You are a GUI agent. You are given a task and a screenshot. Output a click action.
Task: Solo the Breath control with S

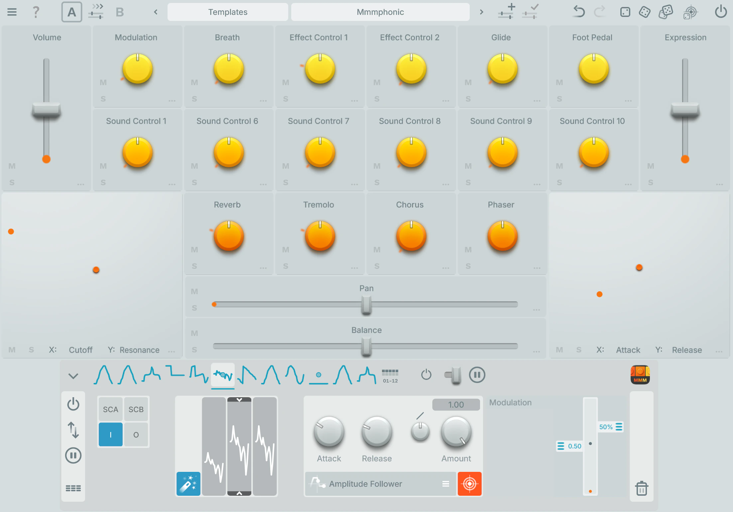[x=194, y=99]
